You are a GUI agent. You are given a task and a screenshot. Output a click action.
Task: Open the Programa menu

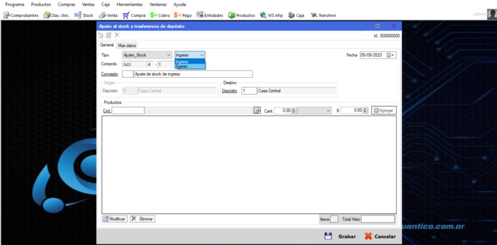15,5
